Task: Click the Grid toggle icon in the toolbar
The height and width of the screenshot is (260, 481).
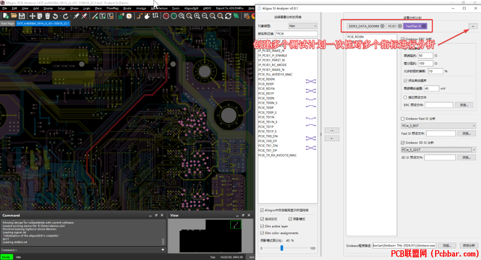Action: [247, 16]
